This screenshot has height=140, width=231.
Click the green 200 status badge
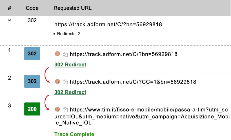(x=32, y=109)
